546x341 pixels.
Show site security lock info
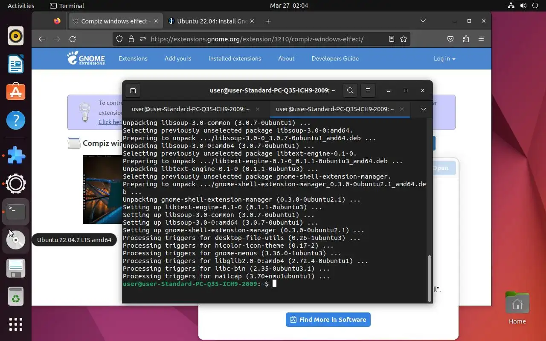(x=131, y=39)
